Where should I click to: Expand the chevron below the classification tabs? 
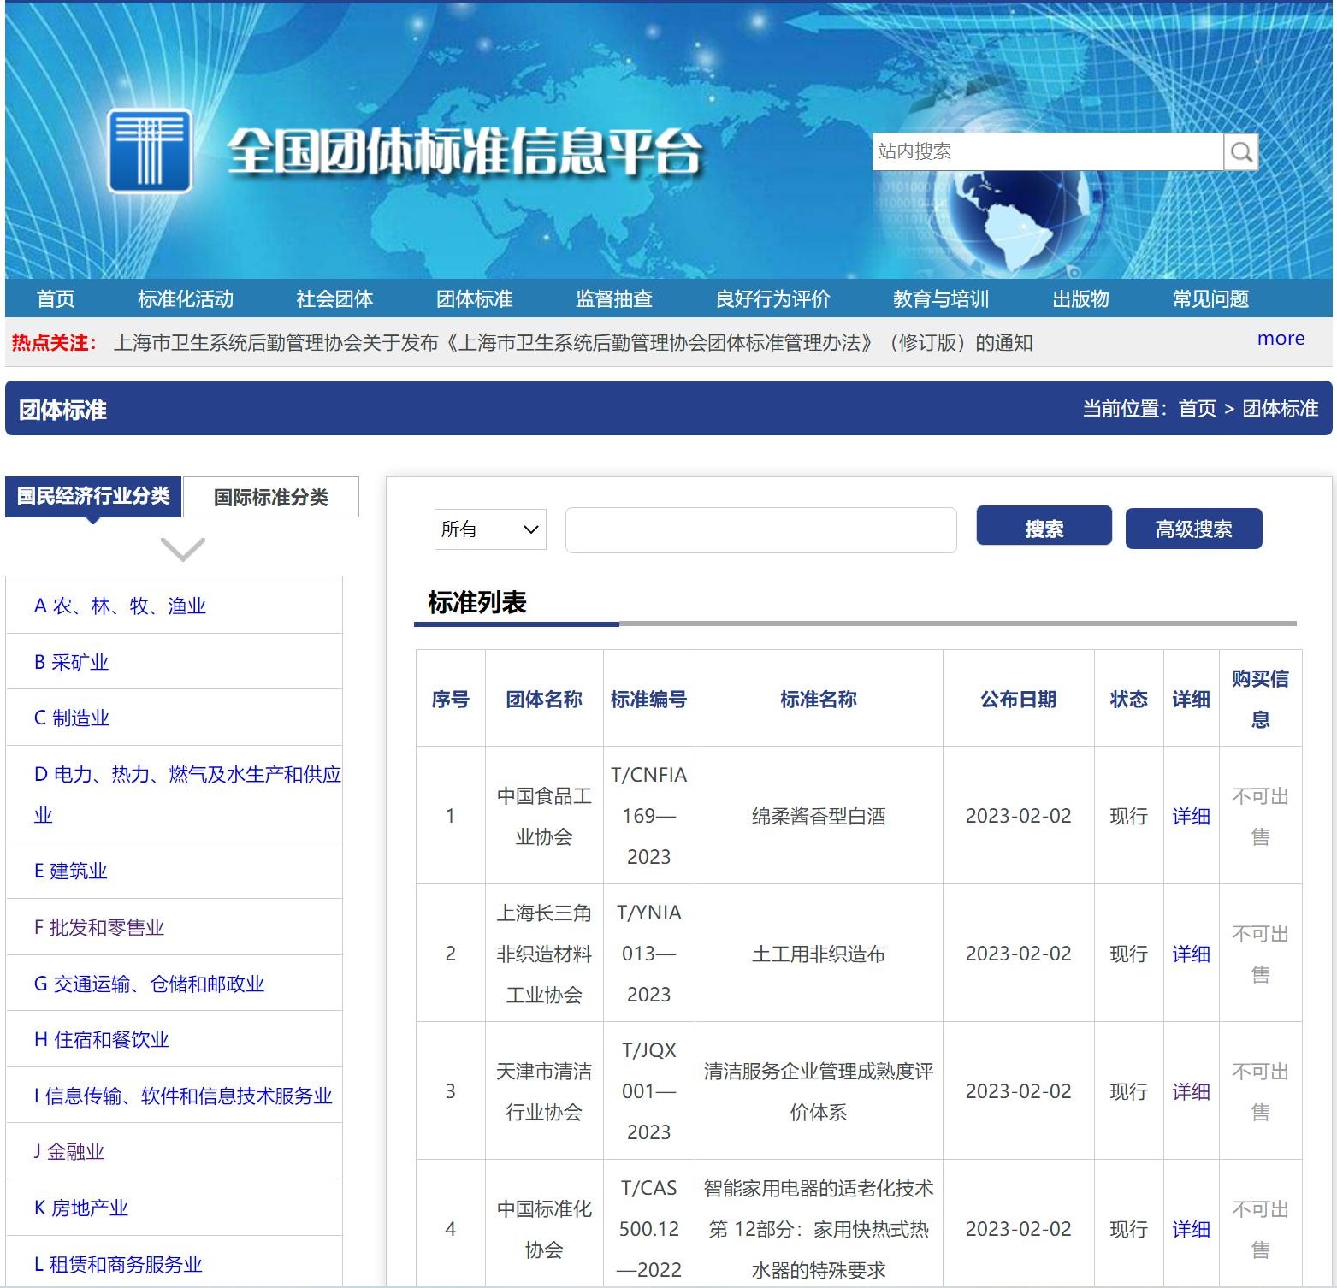182,549
